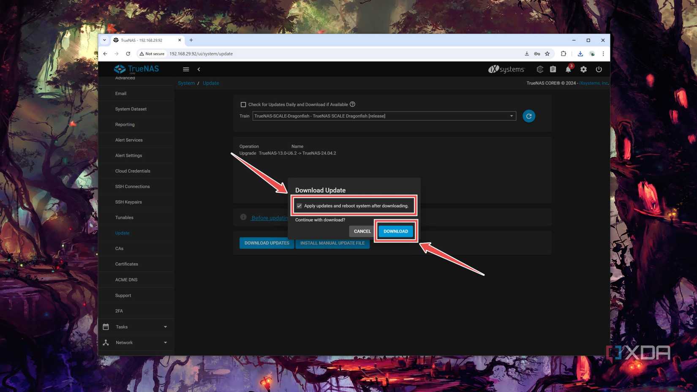Open the iXsystems, Inc. copyright link

pos(594,83)
